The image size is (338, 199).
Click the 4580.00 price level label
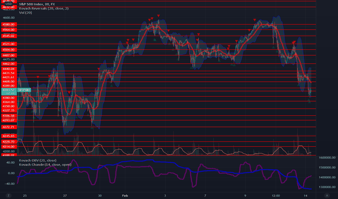(9, 25)
